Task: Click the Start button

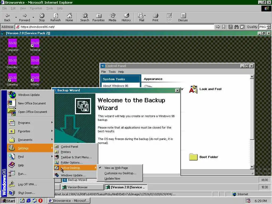Action: coord(8,201)
